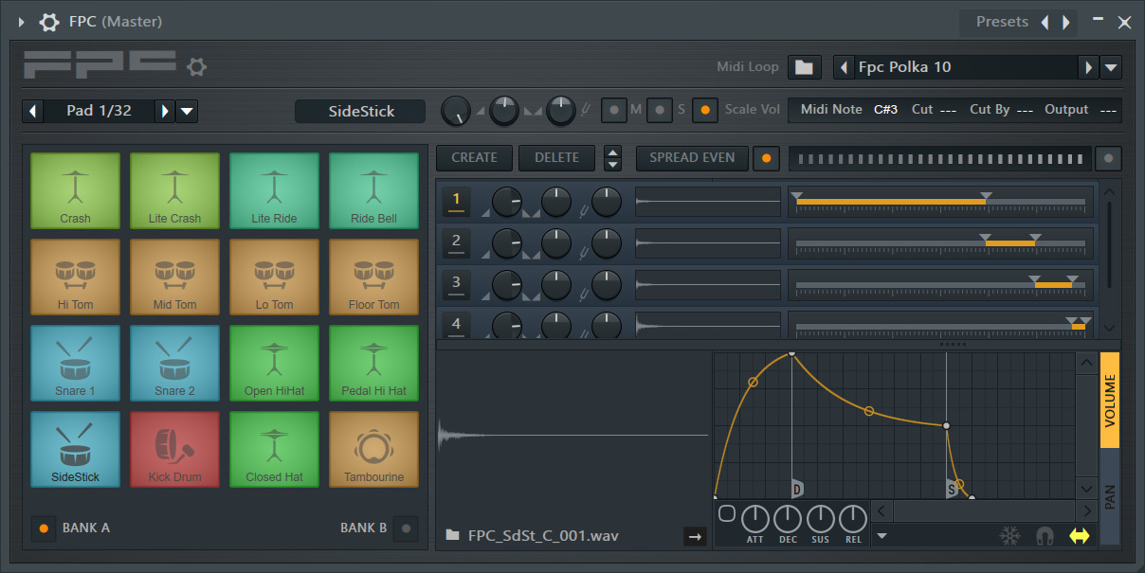1145x573 pixels.
Task: Click folder icon next to FPC_SdSt_C_001.wav
Action: [453, 536]
